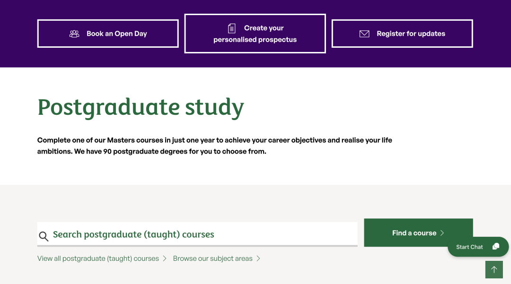
Task: Click the Postgraduate study heading
Action: pyautogui.click(x=141, y=107)
